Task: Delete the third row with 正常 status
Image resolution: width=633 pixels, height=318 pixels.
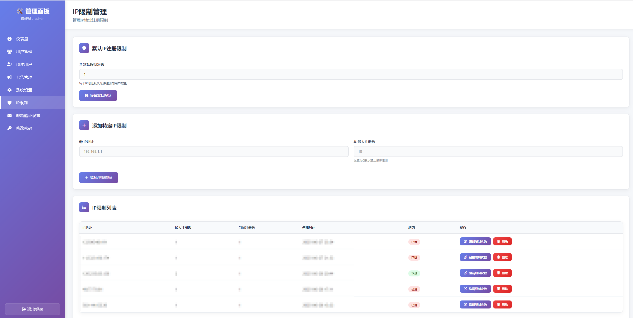Action: (502, 273)
